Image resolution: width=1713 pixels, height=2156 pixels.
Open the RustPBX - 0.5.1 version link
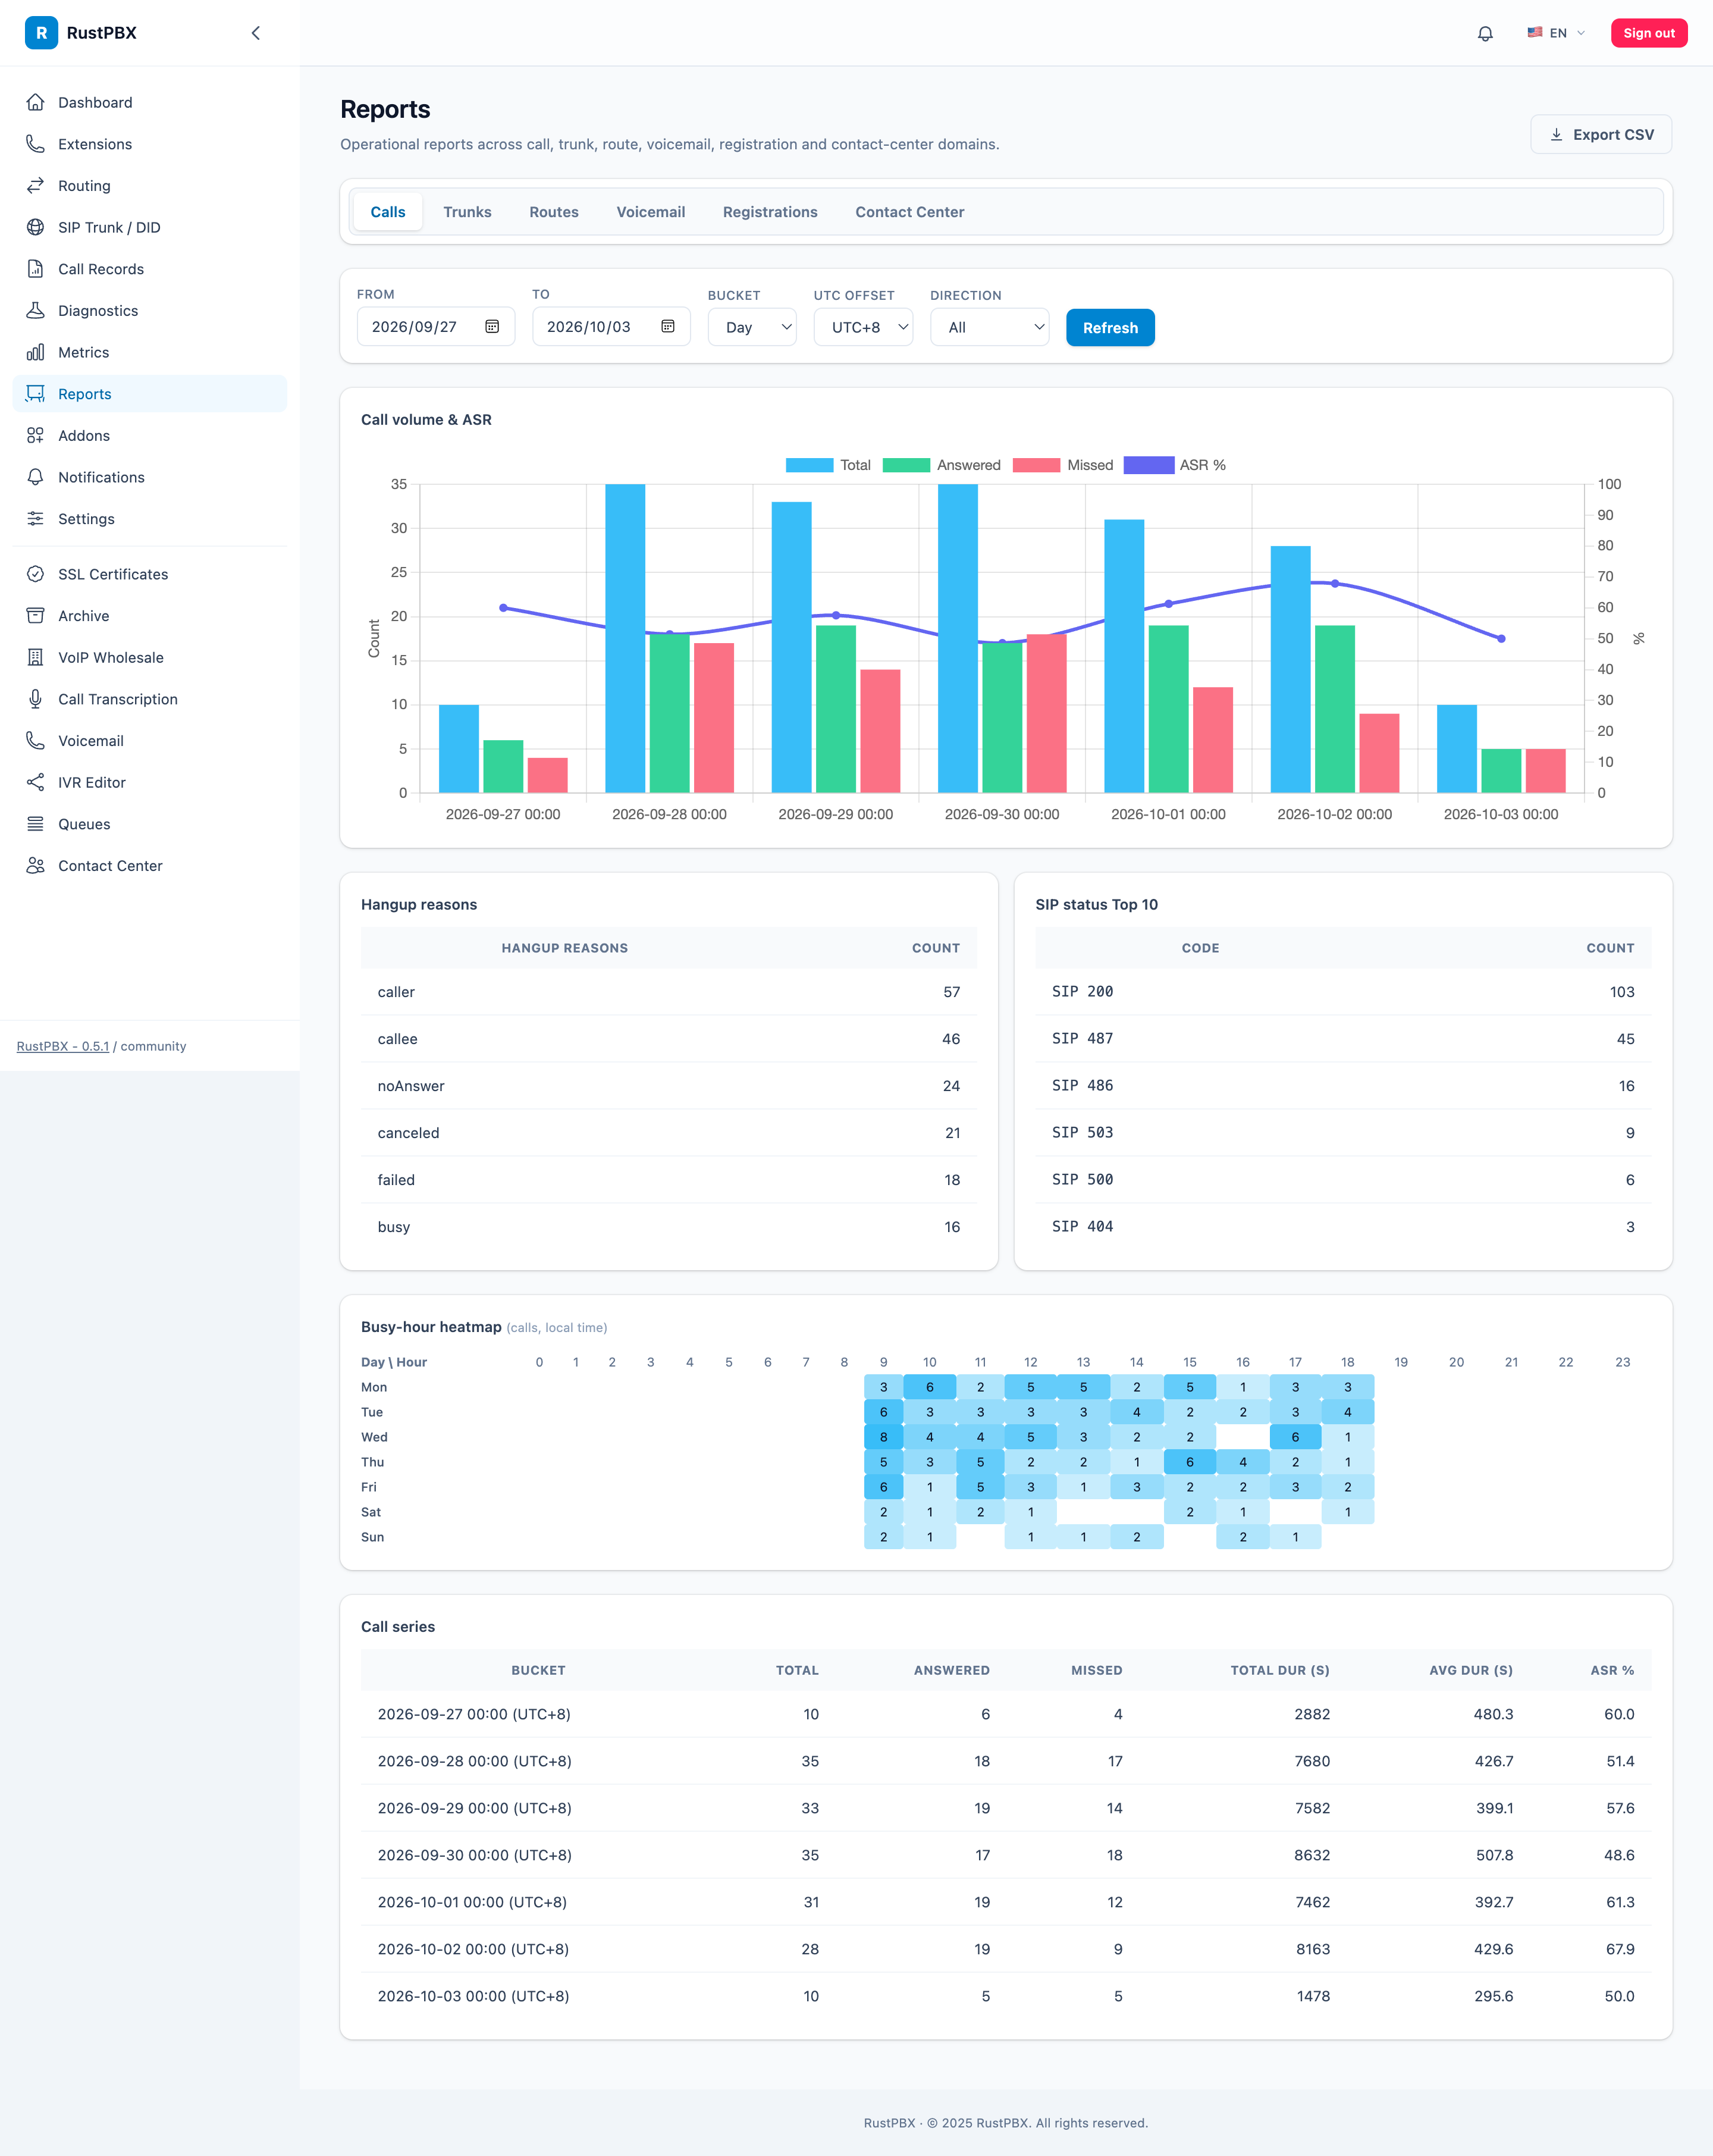click(63, 1046)
